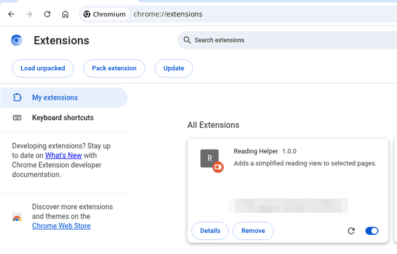Select My extensions in the sidebar
The width and height of the screenshot is (397, 254).
click(x=64, y=98)
